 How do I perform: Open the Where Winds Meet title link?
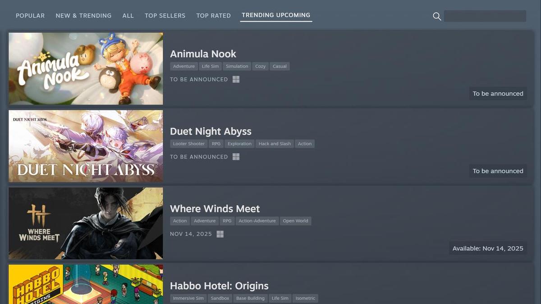coord(215,209)
